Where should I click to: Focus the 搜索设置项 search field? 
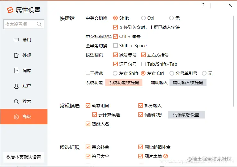[24, 24]
